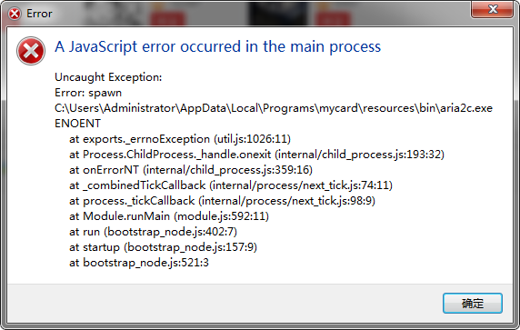Click the 'at bootstrap_node.js:521:3' line
520x330 pixels.
pyautogui.click(x=139, y=263)
